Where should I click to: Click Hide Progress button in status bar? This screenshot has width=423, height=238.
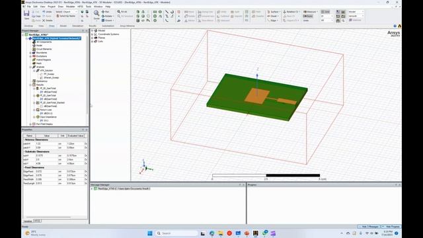[391, 227]
